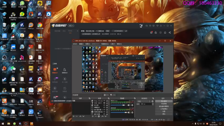224x126 pixels.
Task: Open transition properties gear icon
Action: click(x=152, y=101)
